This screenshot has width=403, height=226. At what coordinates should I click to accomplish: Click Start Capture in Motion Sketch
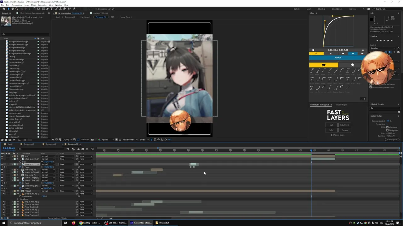[x=392, y=139]
